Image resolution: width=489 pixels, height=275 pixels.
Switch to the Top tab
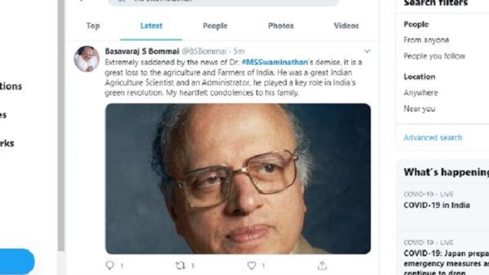93,26
